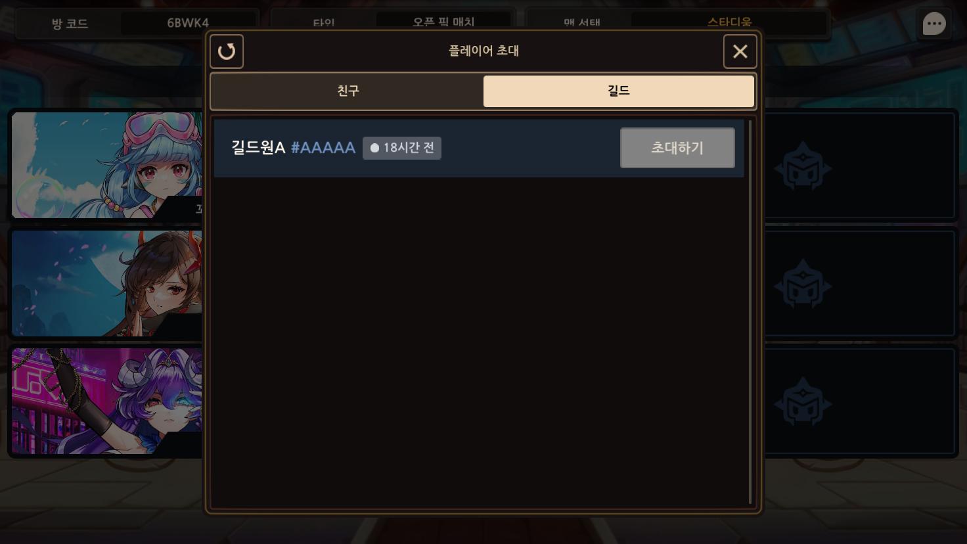The width and height of the screenshot is (967, 544).
Task: Refresh the player invite list
Action: [x=227, y=51]
